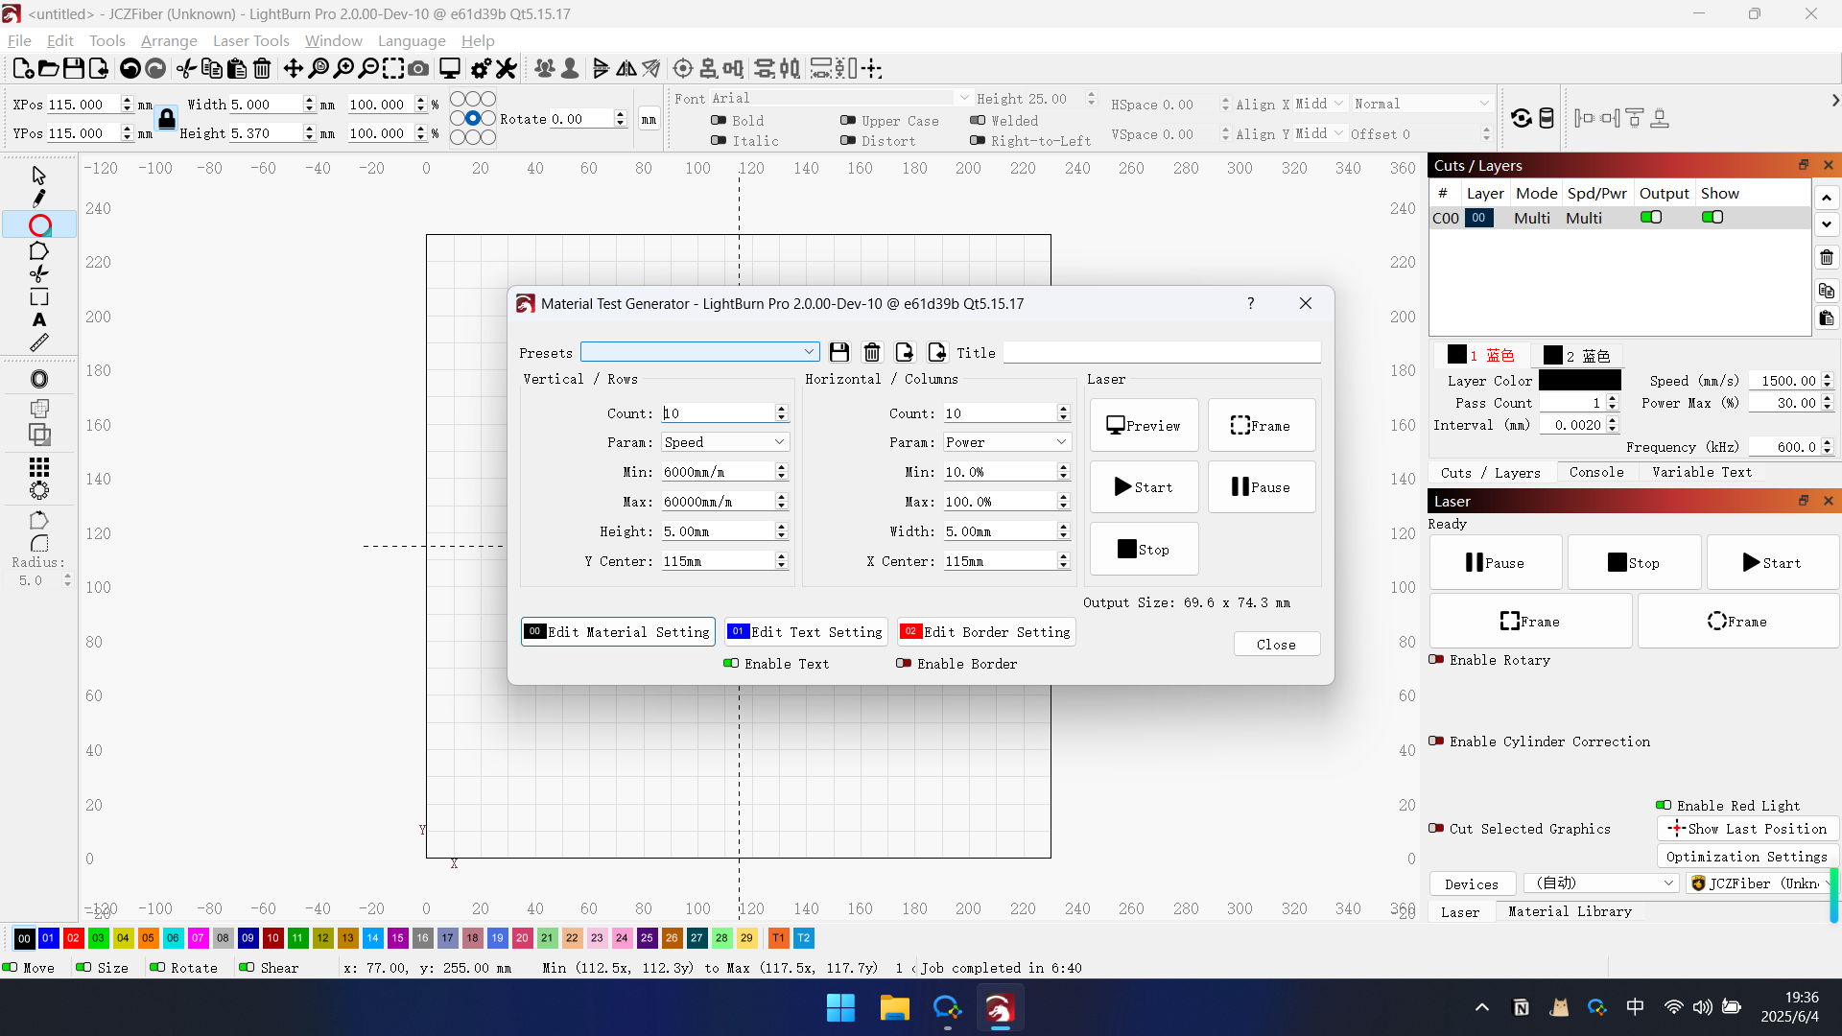Toggle the aspect ratio lock icon
1842x1036 pixels.
[167, 118]
